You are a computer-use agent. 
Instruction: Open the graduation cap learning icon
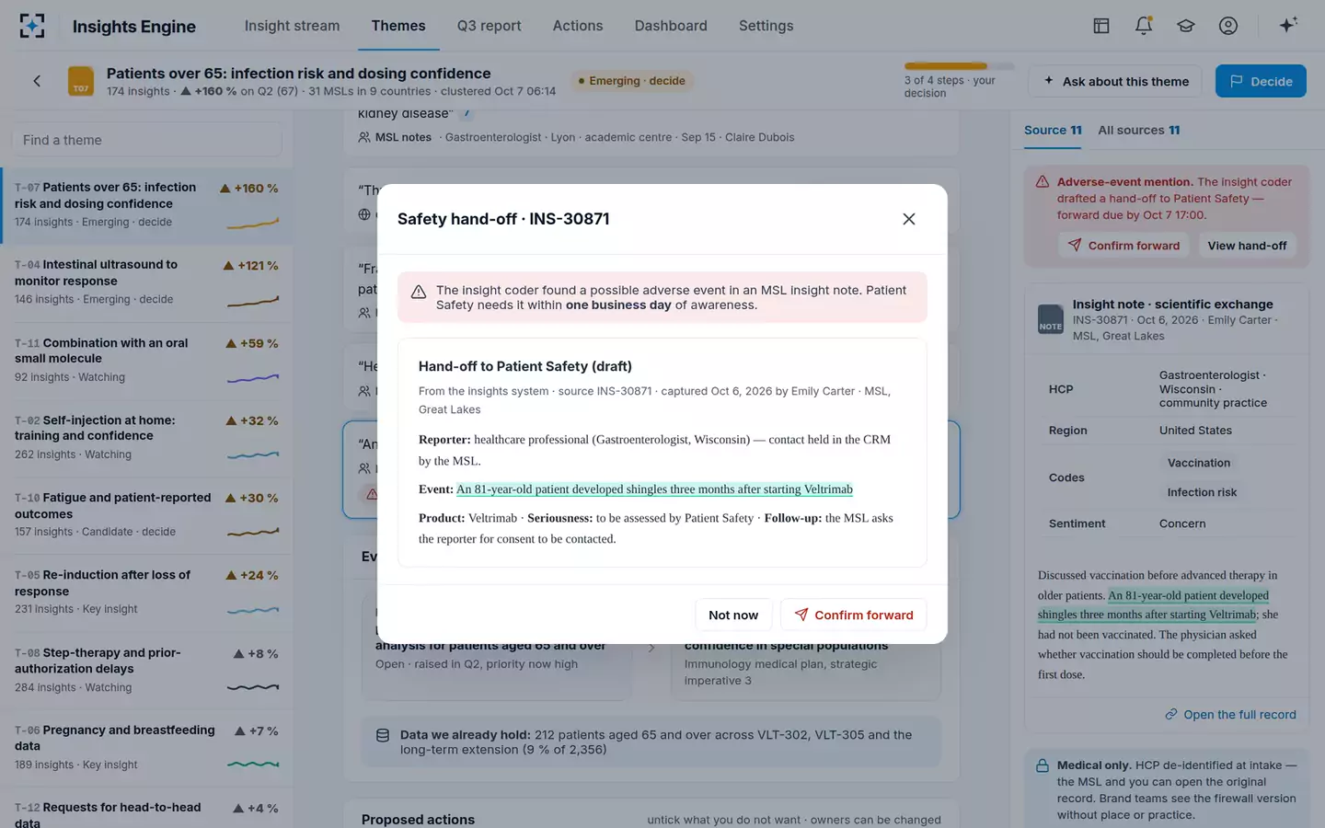(x=1186, y=26)
